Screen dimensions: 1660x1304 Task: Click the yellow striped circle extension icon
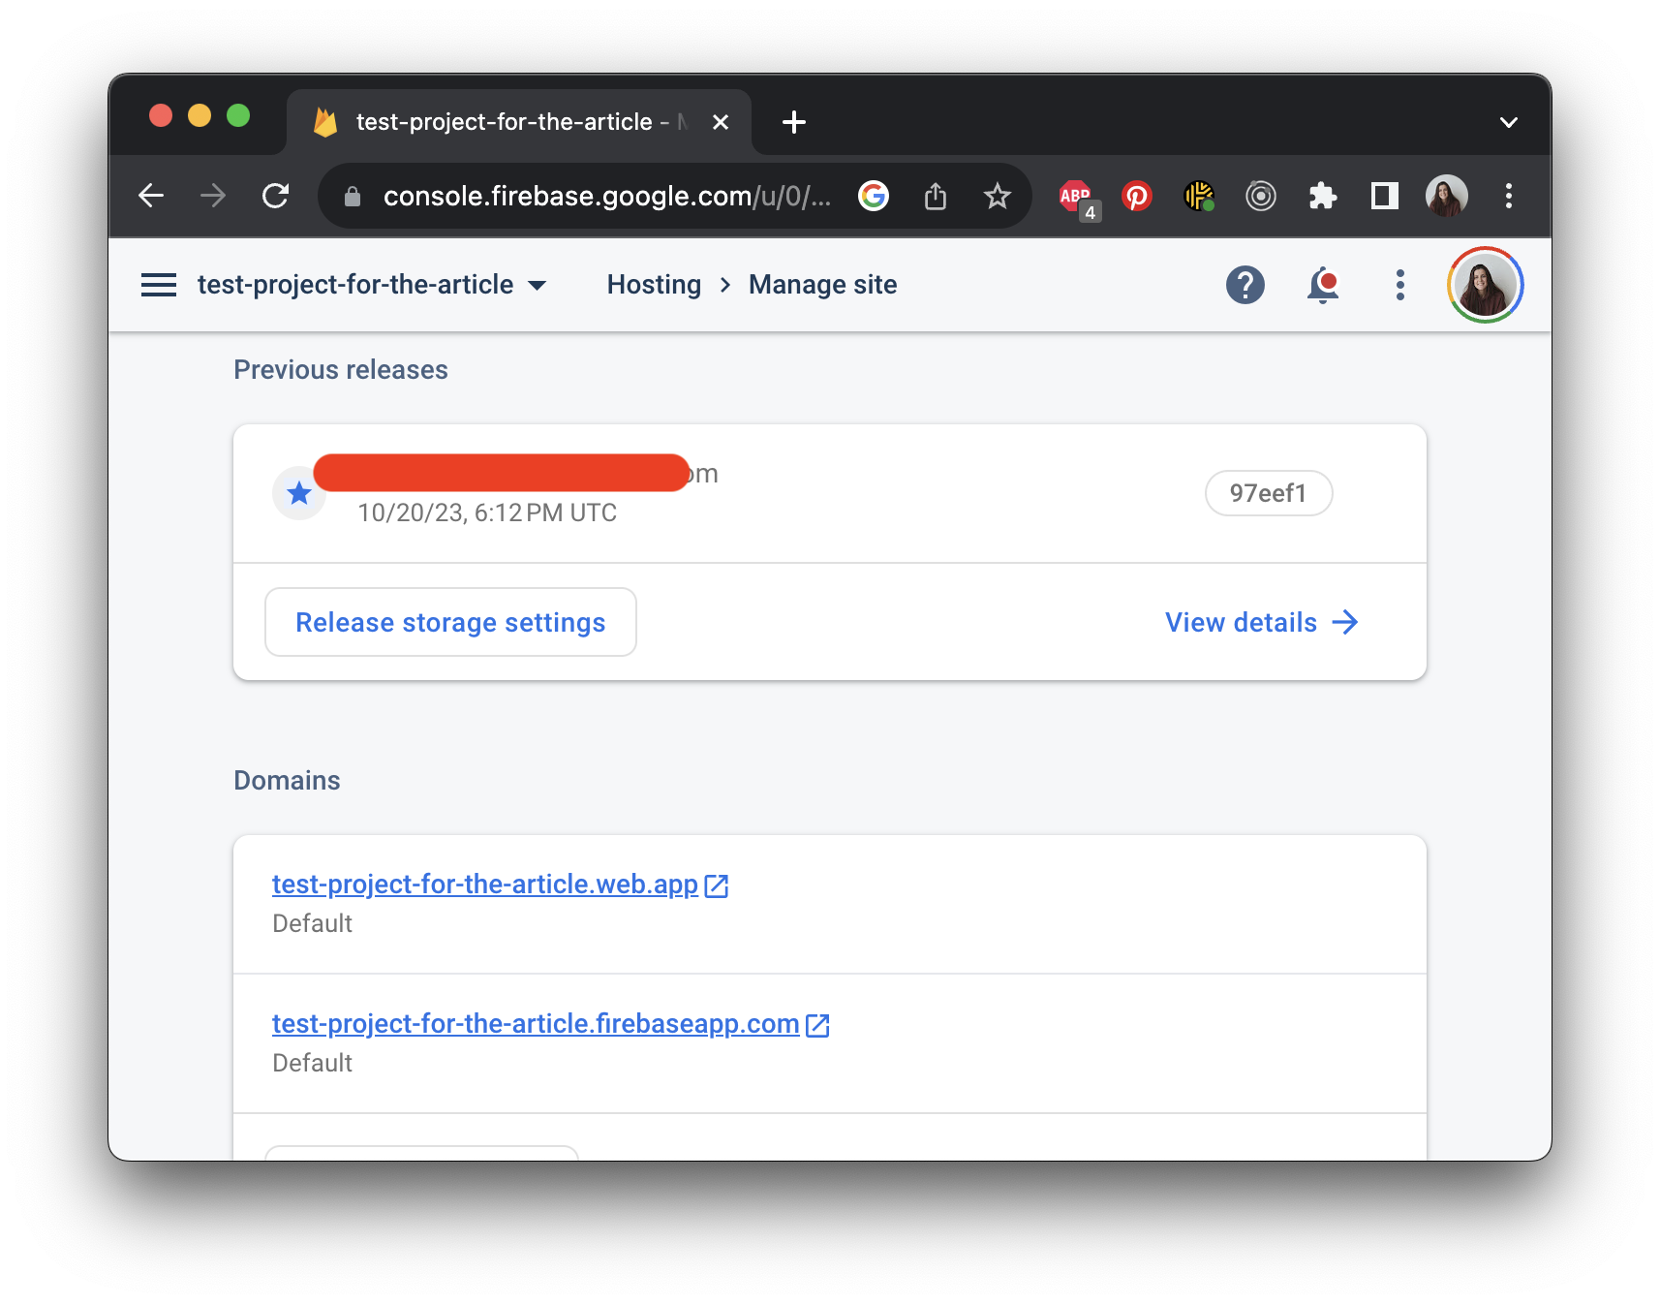pos(1199,197)
